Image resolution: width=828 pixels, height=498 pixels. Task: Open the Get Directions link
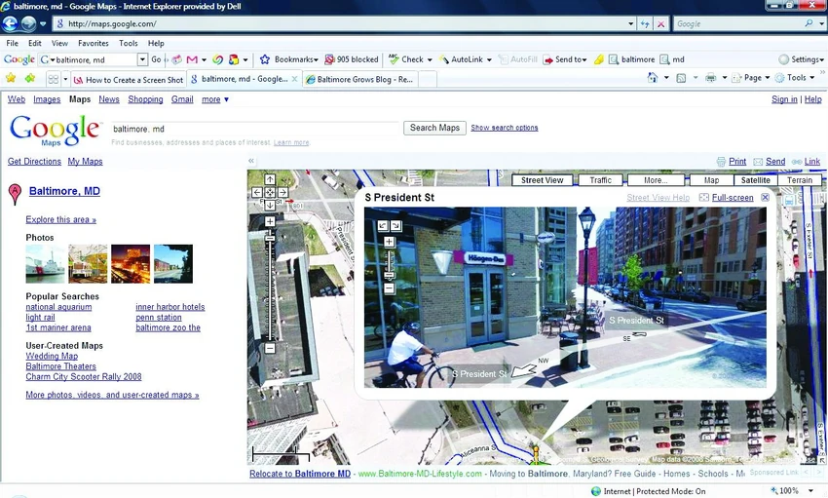coord(34,161)
